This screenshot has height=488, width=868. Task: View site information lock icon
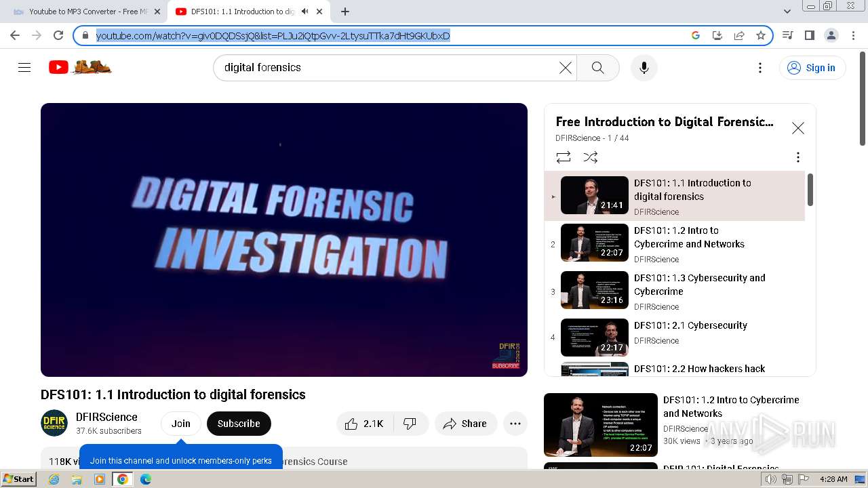85,35
